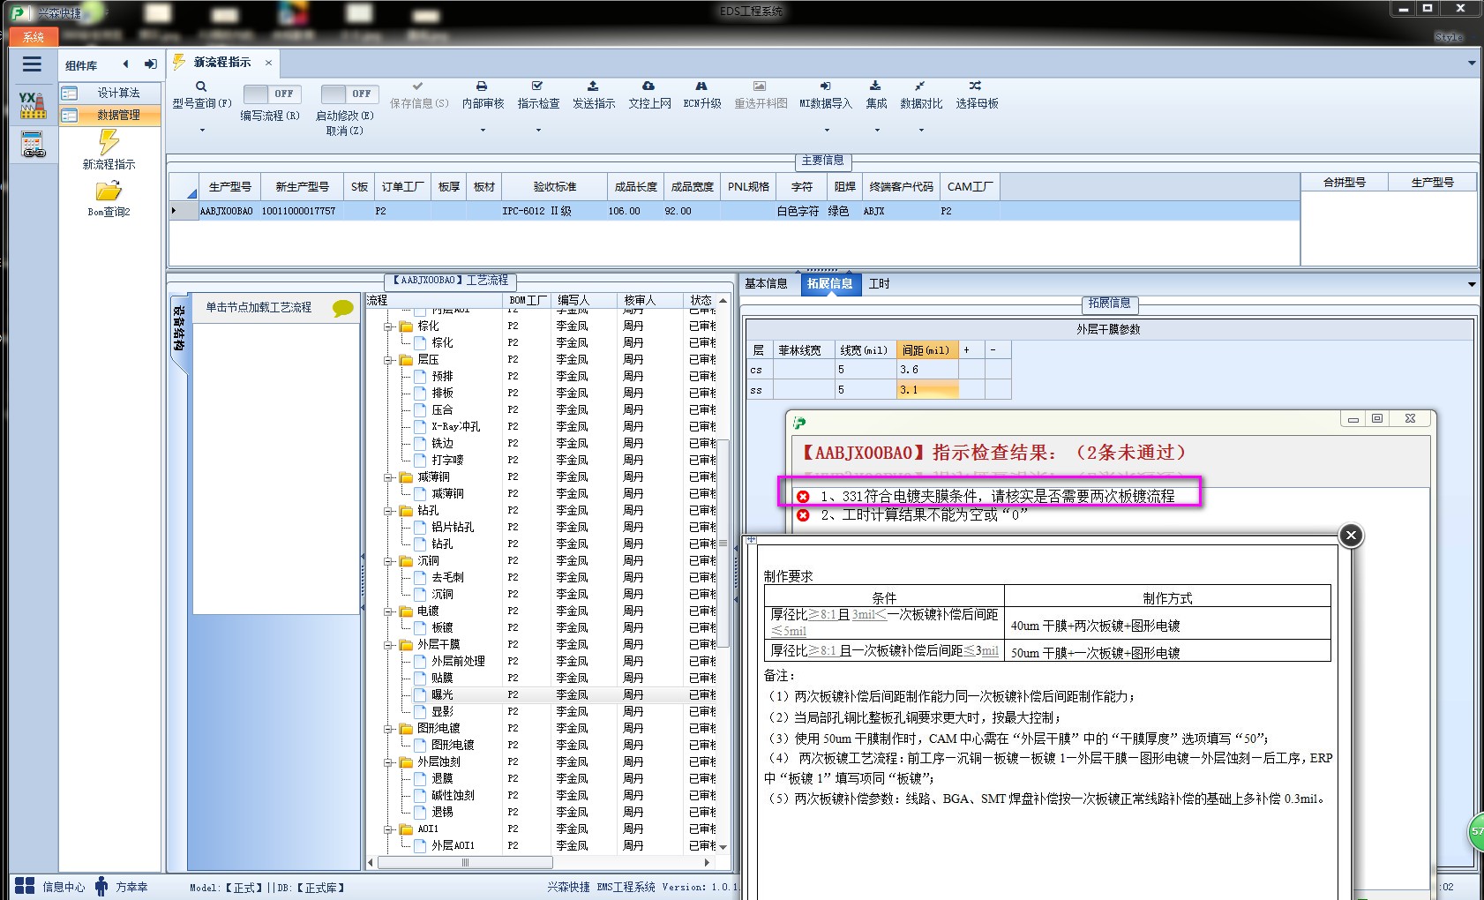1484x900 pixels.
Task: Select 设计算法 in 组件库
Action: click(111, 93)
